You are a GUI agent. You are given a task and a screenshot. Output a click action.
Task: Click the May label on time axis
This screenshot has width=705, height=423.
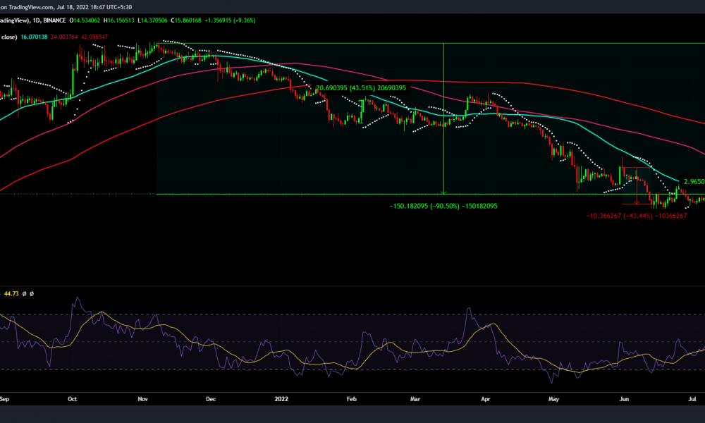(x=553, y=399)
